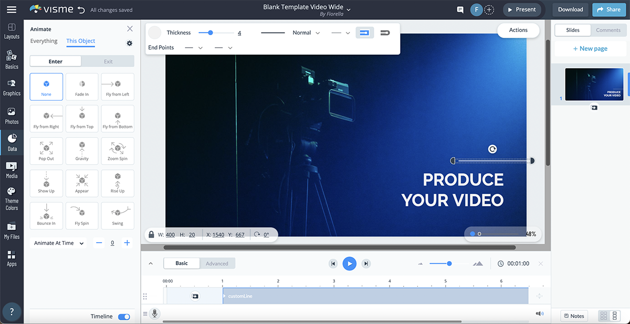Select the Fly from Left animation
Screen dimensions: 630x324
pos(118,87)
